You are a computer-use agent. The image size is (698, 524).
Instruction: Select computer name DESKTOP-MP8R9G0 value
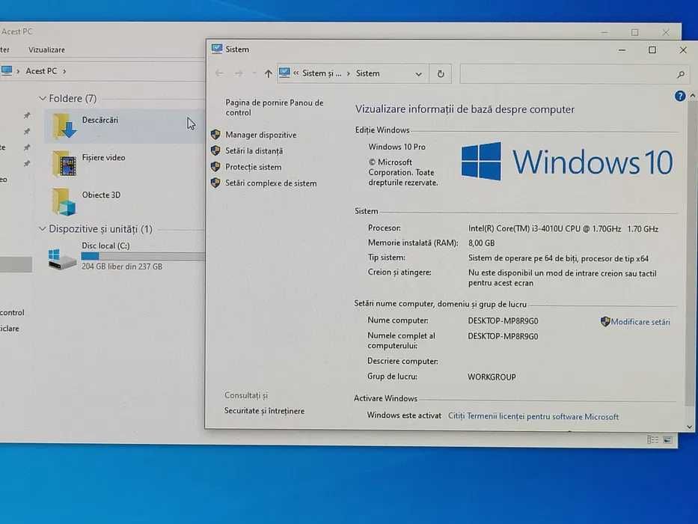coord(503,321)
